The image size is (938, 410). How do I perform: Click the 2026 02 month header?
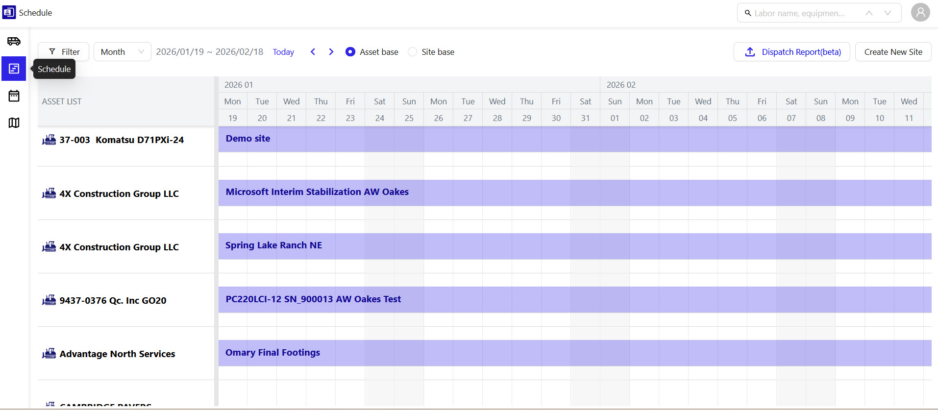(621, 85)
